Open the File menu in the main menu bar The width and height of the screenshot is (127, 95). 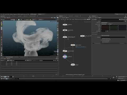coord(2,14)
